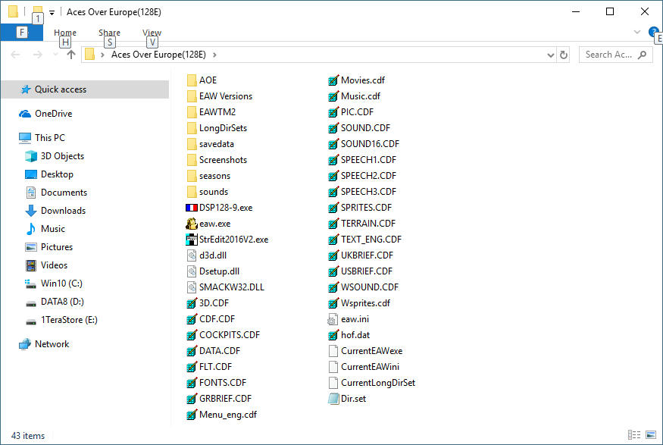
Task: Select the d3d.dll file icon
Action: tap(192, 255)
